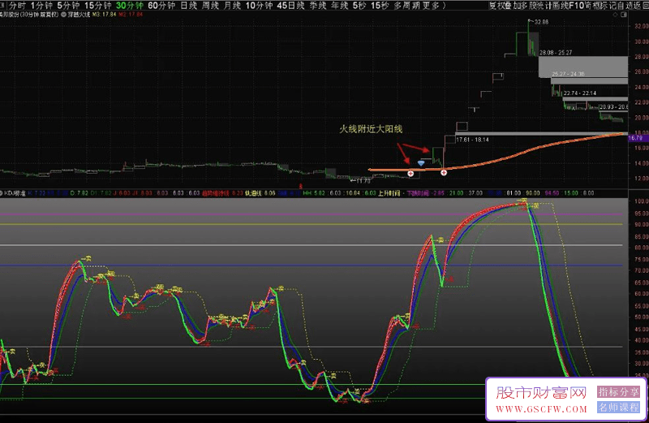The width and height of the screenshot is (649, 423).
Task: Select the 15秒 period tab
Action: 380,6
